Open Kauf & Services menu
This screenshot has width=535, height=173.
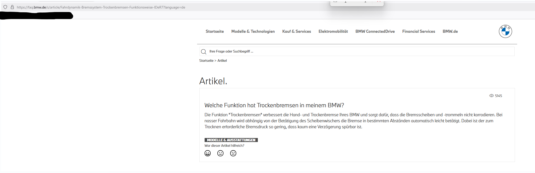point(296,31)
